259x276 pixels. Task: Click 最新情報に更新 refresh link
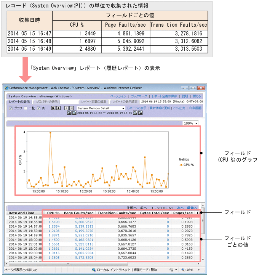[x=160, y=108]
